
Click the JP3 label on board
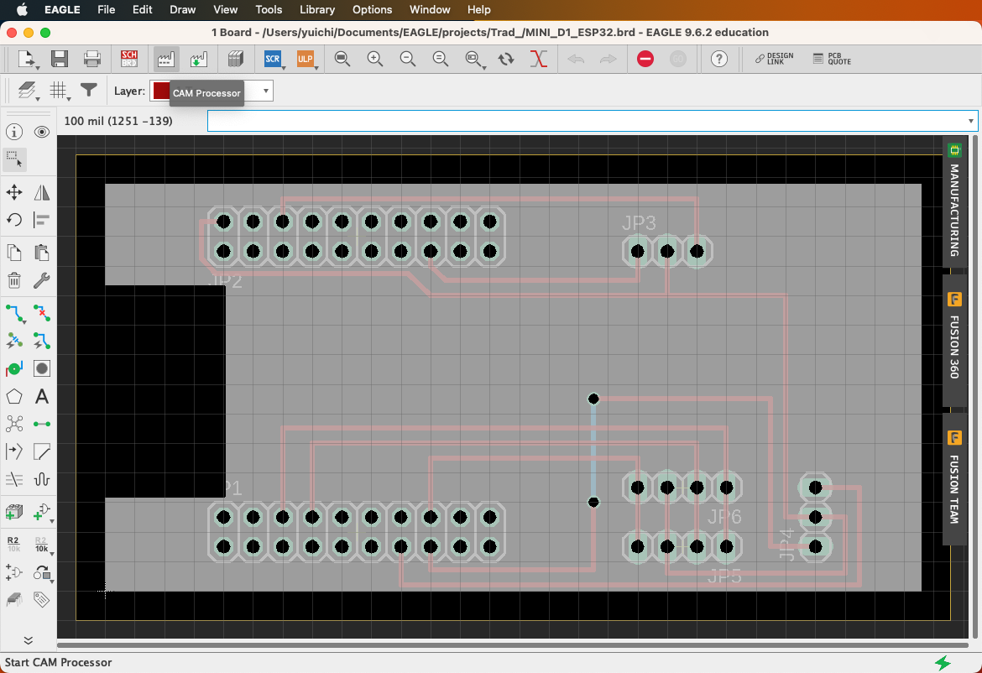click(639, 223)
